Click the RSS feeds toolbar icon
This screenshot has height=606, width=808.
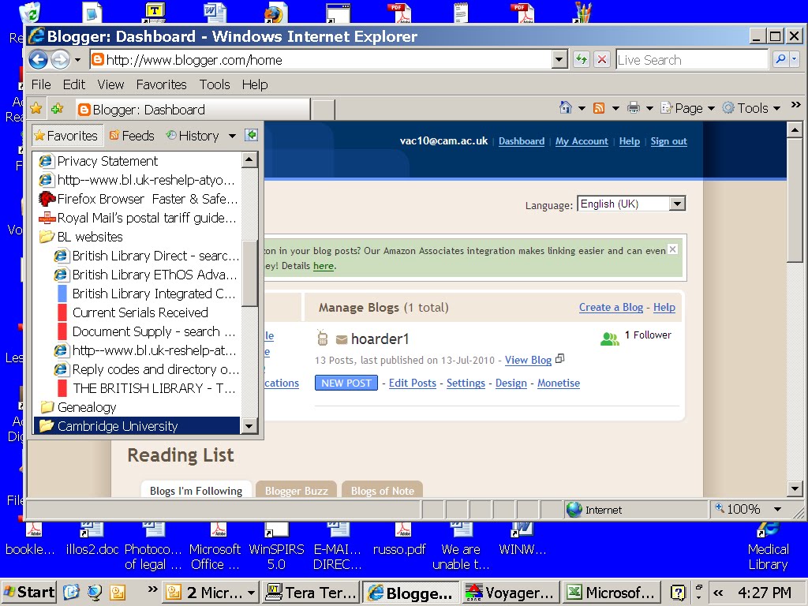pyautogui.click(x=599, y=107)
